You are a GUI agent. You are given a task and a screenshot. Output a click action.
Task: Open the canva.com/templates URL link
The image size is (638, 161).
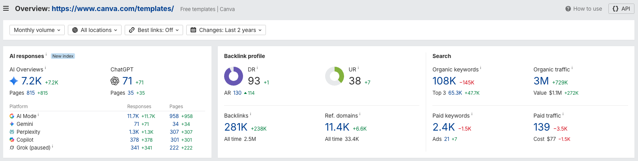tap(113, 9)
